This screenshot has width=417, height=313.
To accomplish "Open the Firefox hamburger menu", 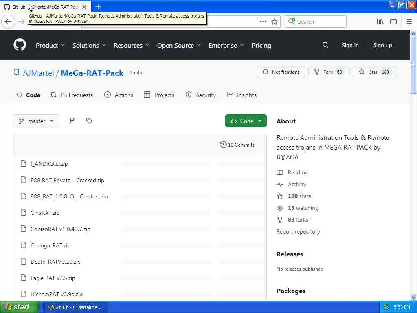I will 409,22.
